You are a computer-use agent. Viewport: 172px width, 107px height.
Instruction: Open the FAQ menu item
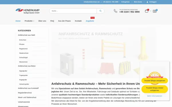pos(52,21)
